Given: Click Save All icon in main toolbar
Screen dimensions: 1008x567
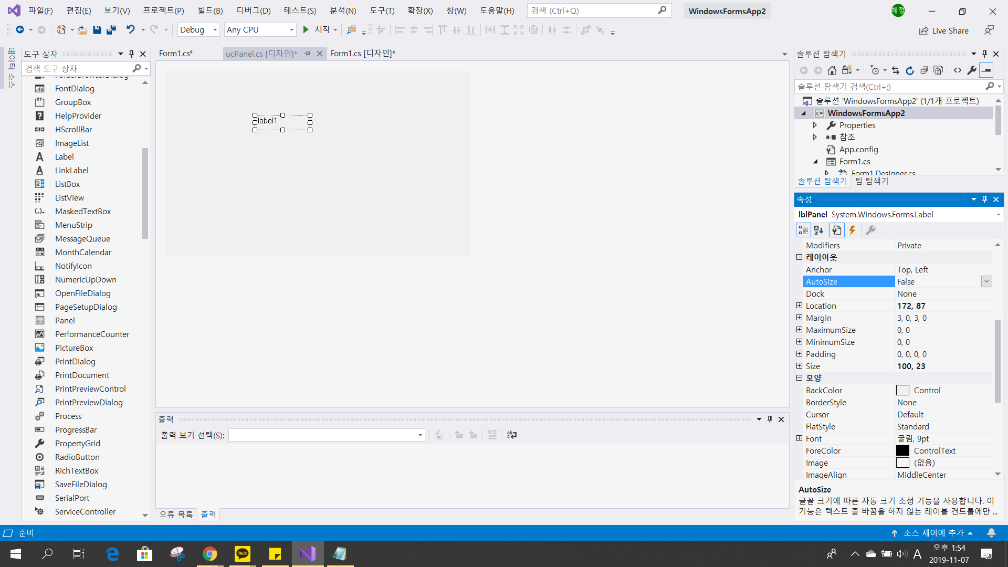Looking at the screenshot, I should (x=111, y=30).
